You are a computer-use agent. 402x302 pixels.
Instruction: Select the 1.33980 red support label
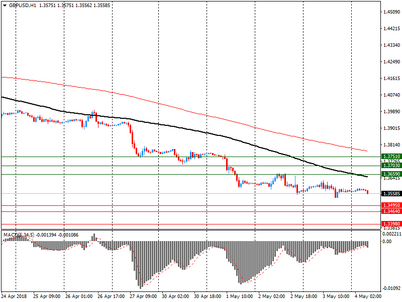(391, 224)
